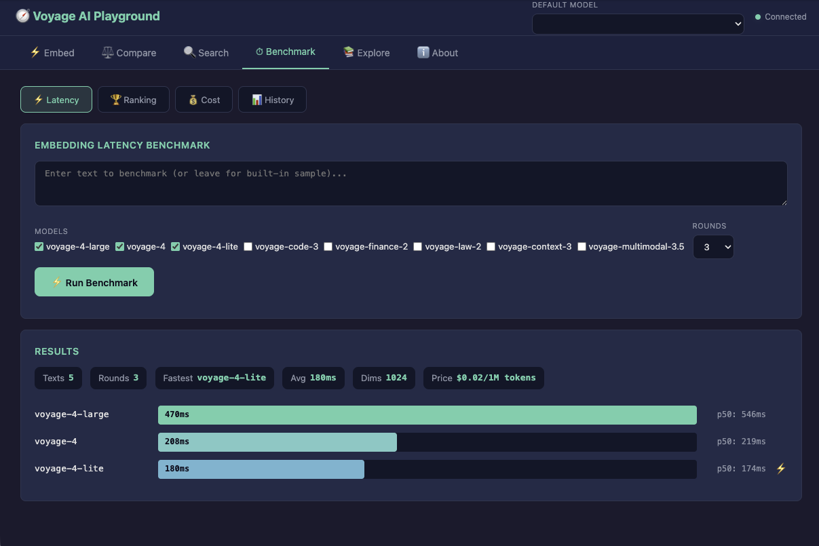819x546 pixels.
Task: Focus the benchmark text input area
Action: pos(411,183)
